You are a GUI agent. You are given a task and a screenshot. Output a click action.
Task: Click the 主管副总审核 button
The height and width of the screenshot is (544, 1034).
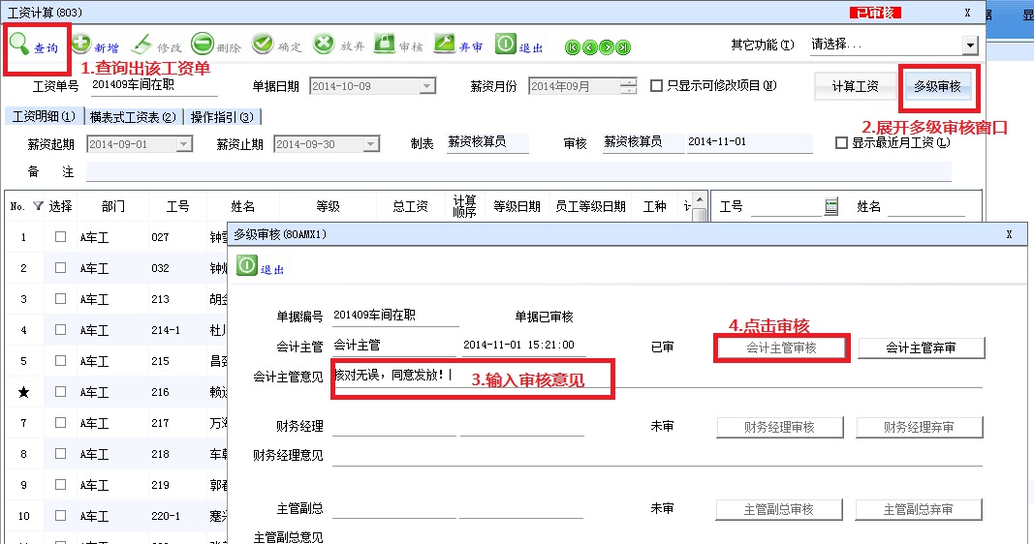click(x=779, y=510)
